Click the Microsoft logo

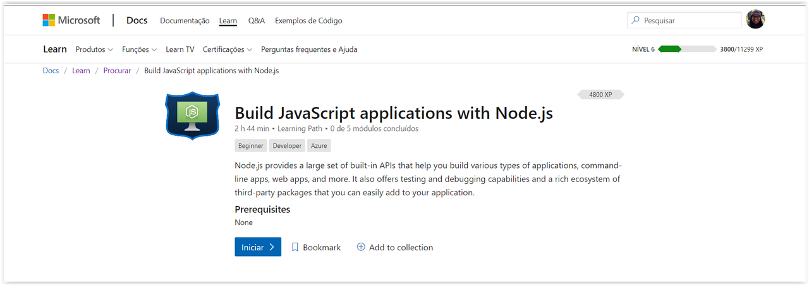pyautogui.click(x=71, y=20)
